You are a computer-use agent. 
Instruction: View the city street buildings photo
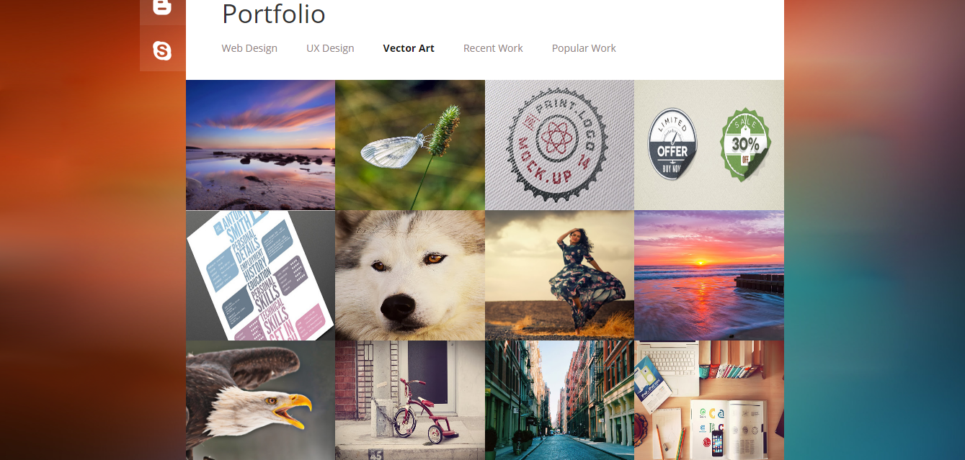tap(559, 400)
